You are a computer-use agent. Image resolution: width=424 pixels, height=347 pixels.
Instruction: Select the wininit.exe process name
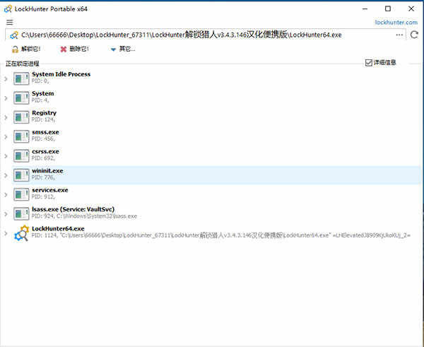(47, 171)
